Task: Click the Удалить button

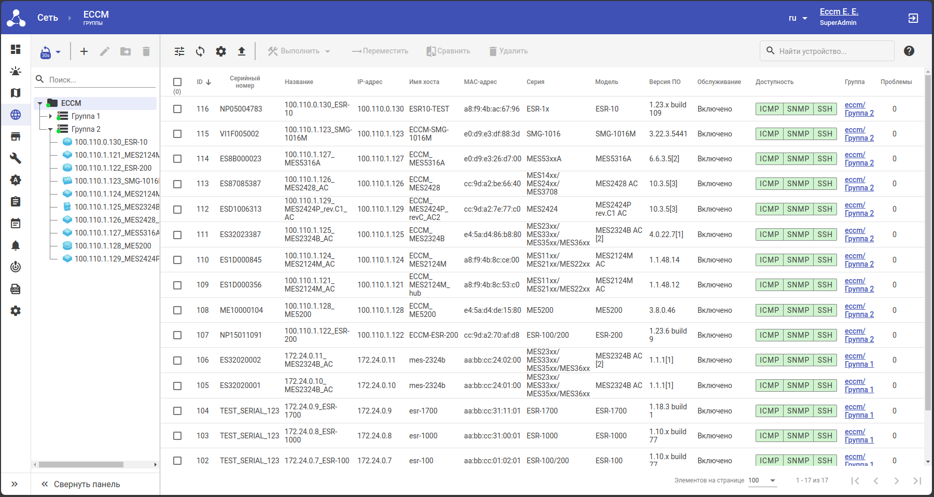Action: (x=508, y=51)
